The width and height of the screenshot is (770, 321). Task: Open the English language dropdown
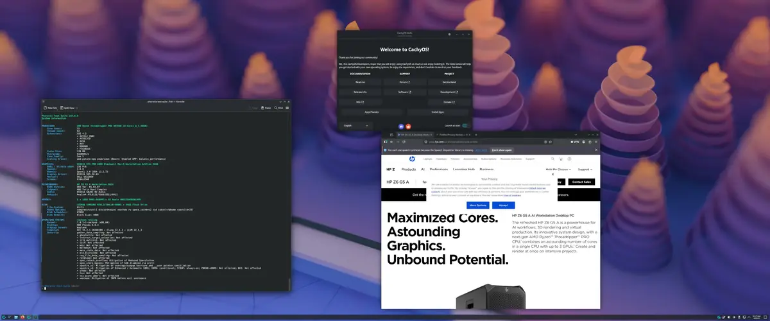tap(355, 126)
